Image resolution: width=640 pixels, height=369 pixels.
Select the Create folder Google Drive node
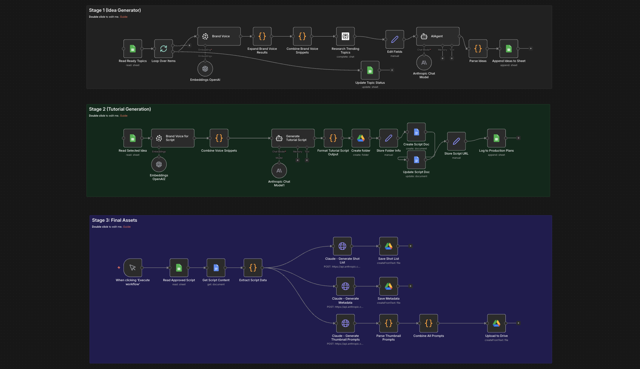[361, 138]
